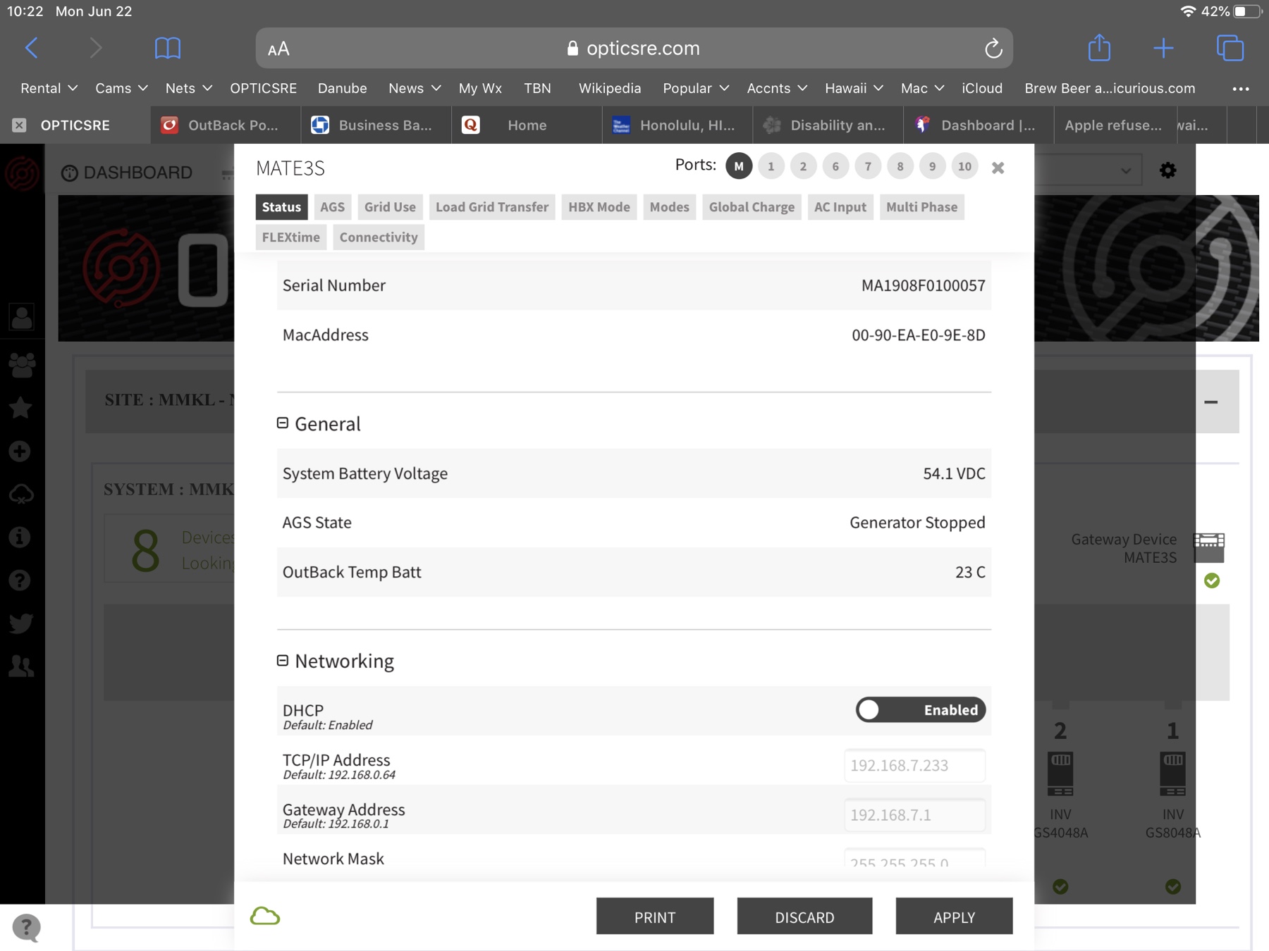Viewport: 1269px width, 951px height.
Task: Select port 2
Action: (803, 166)
